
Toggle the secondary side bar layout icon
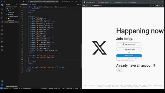coord(67,2)
